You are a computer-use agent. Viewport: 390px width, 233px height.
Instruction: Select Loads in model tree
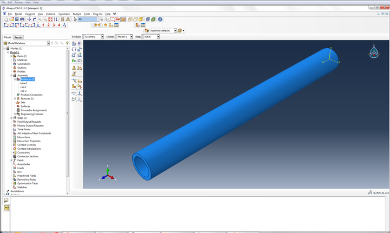pyautogui.click(x=21, y=168)
